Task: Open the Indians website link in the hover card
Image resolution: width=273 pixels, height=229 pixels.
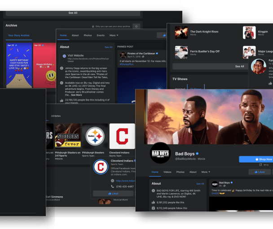Action: coord(126,181)
